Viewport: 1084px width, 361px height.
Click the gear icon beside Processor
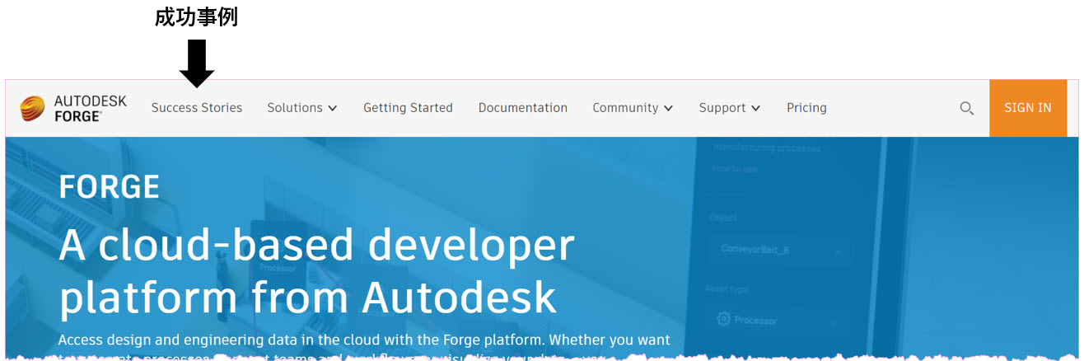(724, 320)
